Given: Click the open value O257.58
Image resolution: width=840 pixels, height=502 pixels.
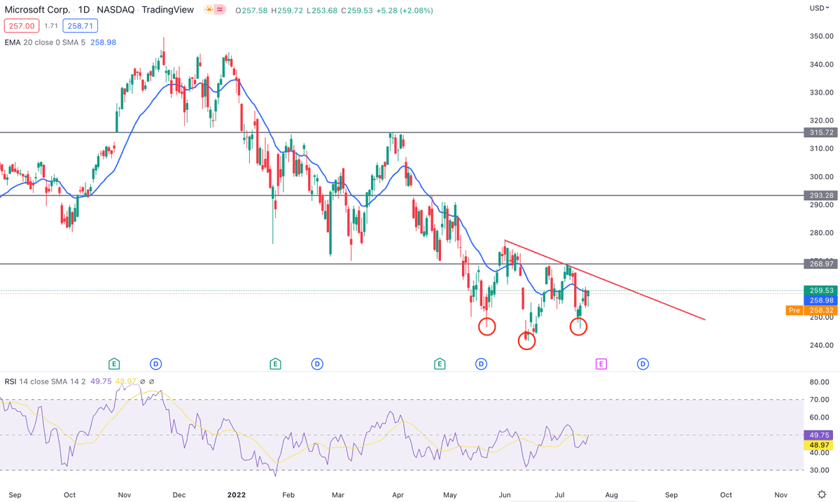Looking at the screenshot, I should coord(251,11).
